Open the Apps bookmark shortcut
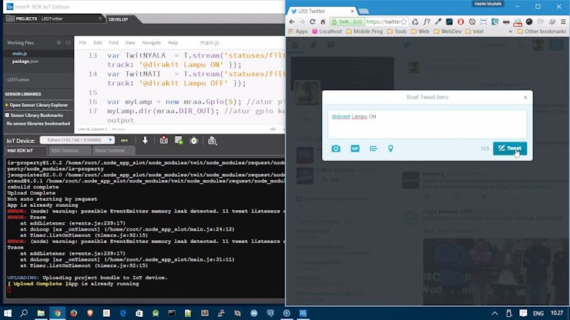Image resolution: width=570 pixels, height=320 pixels. point(298,32)
